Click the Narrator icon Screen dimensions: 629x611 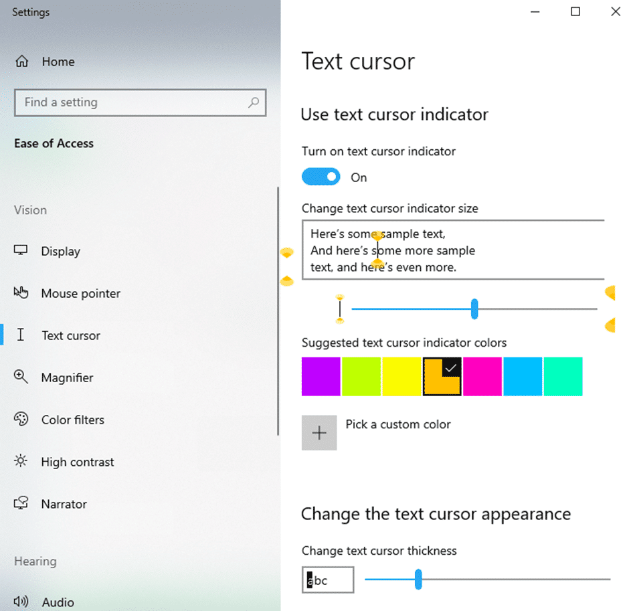(21, 504)
